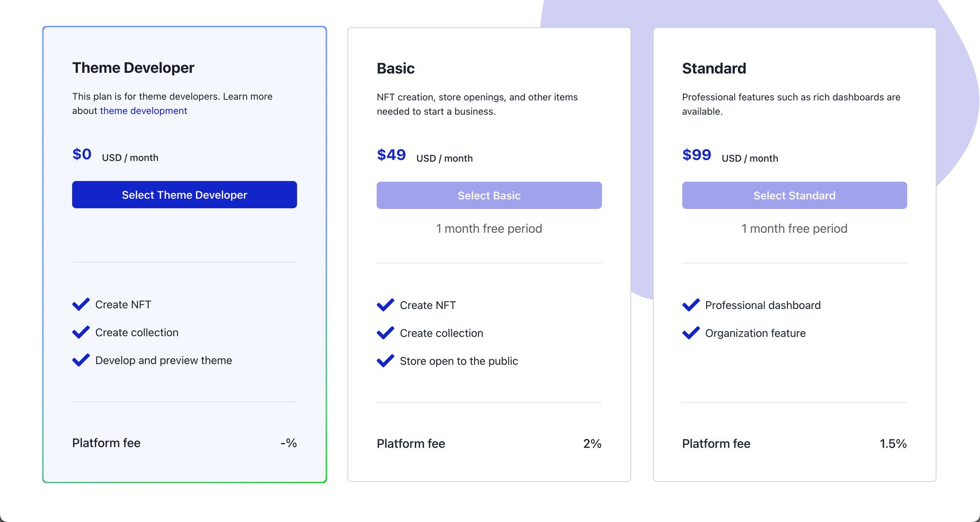Click the Basic plan heading
The height and width of the screenshot is (522, 980).
click(x=396, y=68)
